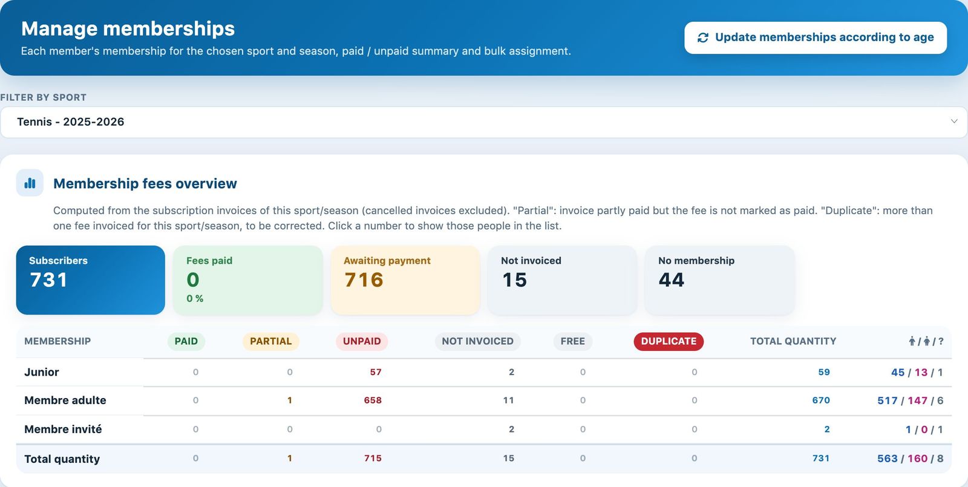Click the red DUPLICATE column badge
This screenshot has width=968, height=487.
(669, 341)
